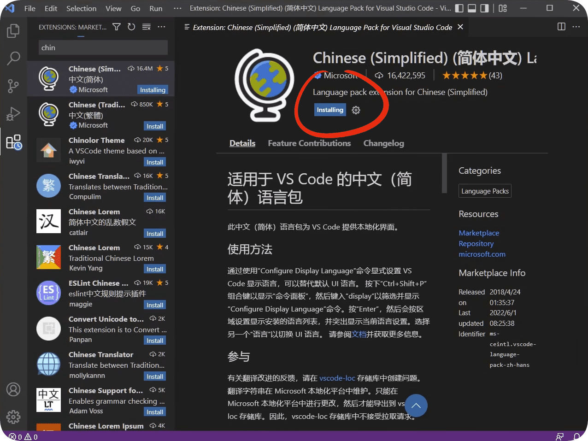The height and width of the screenshot is (441, 588).
Task: Open the Selection menu
Action: [81, 8]
